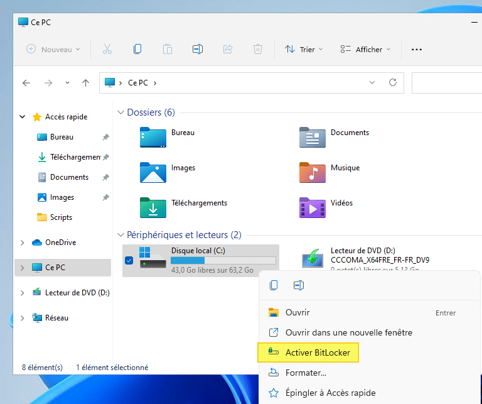The height and width of the screenshot is (404, 482).
Task: Collapse the Dossiers (6) section
Action: (121, 112)
